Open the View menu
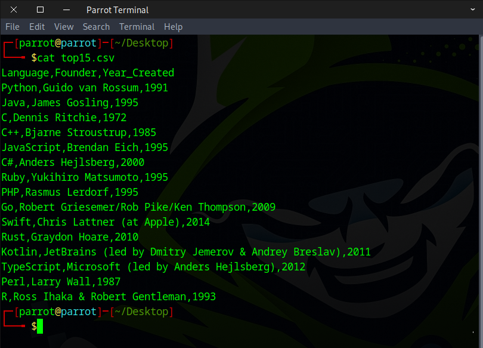Screen dimensions: 483x348 coord(64,27)
